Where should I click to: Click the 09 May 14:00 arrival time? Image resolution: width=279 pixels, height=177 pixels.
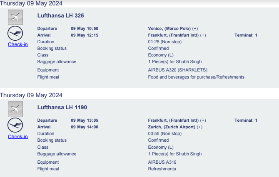(x=85, y=127)
